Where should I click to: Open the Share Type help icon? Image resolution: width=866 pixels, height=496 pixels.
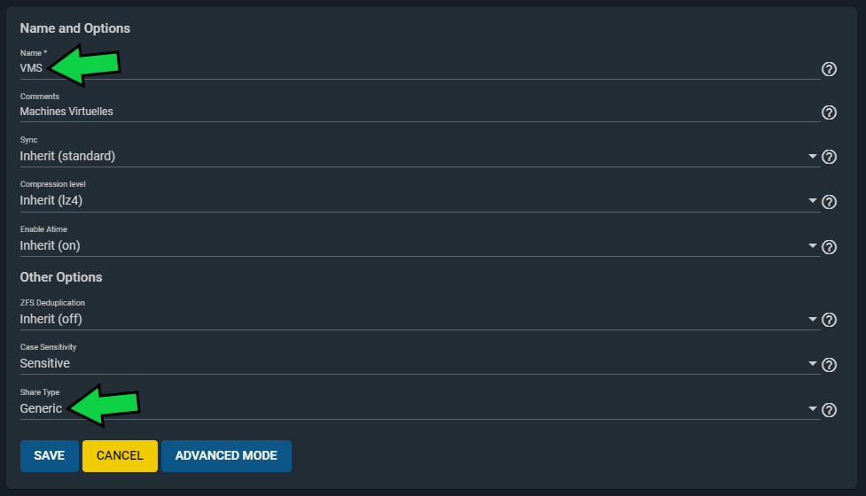pyautogui.click(x=829, y=410)
